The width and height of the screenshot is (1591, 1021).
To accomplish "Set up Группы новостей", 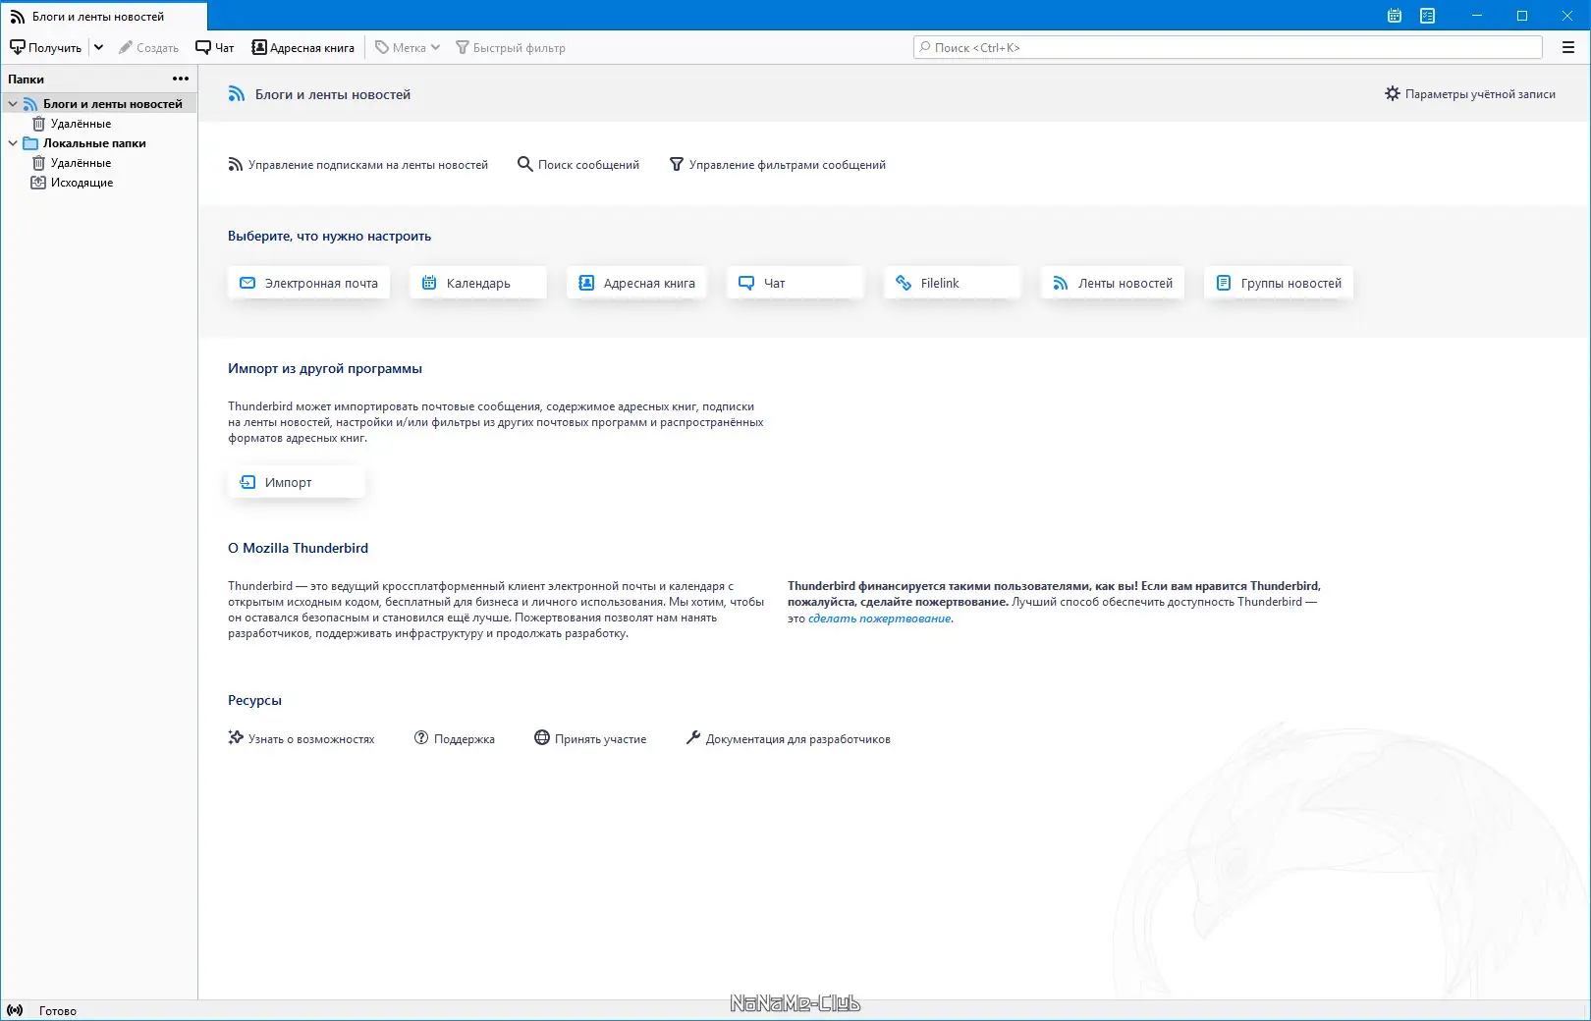I will (1279, 283).
